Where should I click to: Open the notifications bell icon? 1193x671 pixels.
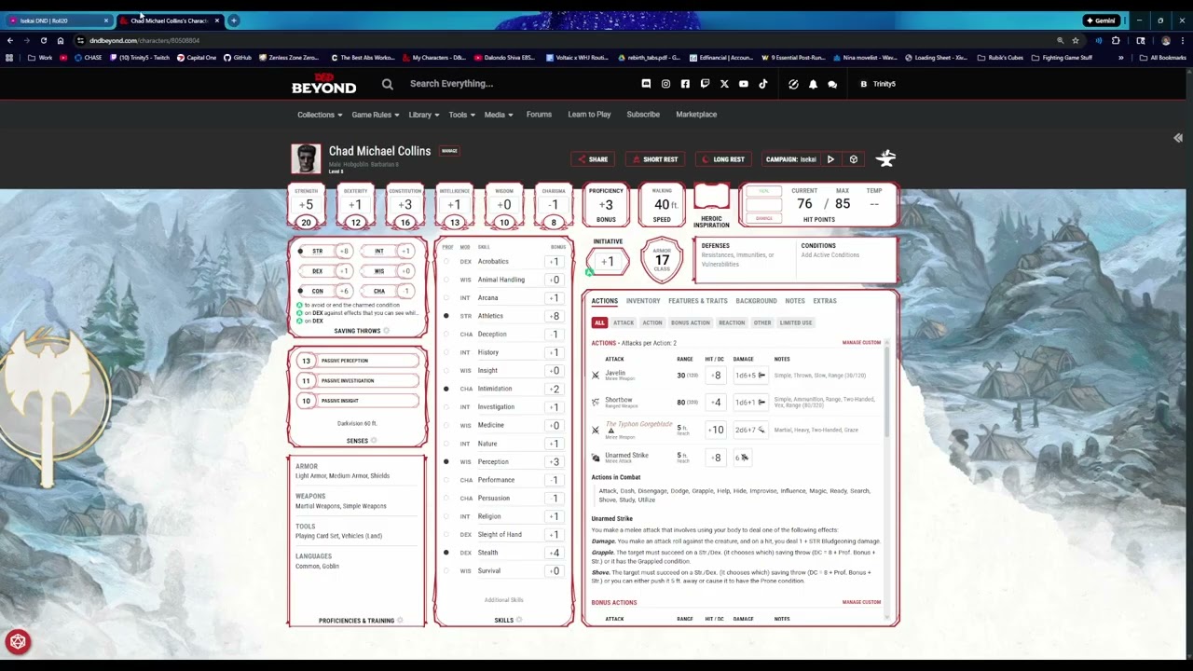[813, 84]
